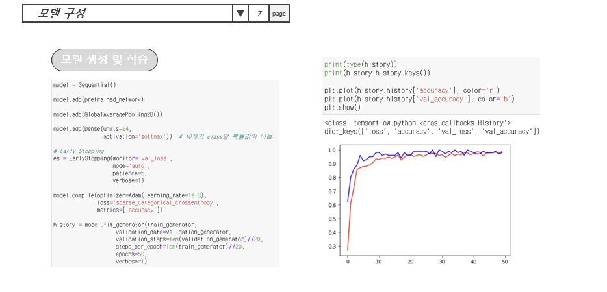Screen dimensions: 607x292
Task: Click the patience=5 argument line
Action: [x=130, y=173]
